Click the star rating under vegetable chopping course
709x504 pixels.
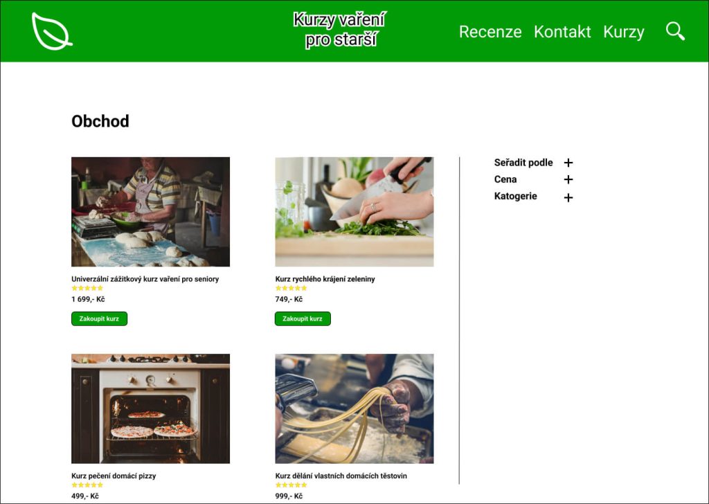click(x=291, y=288)
